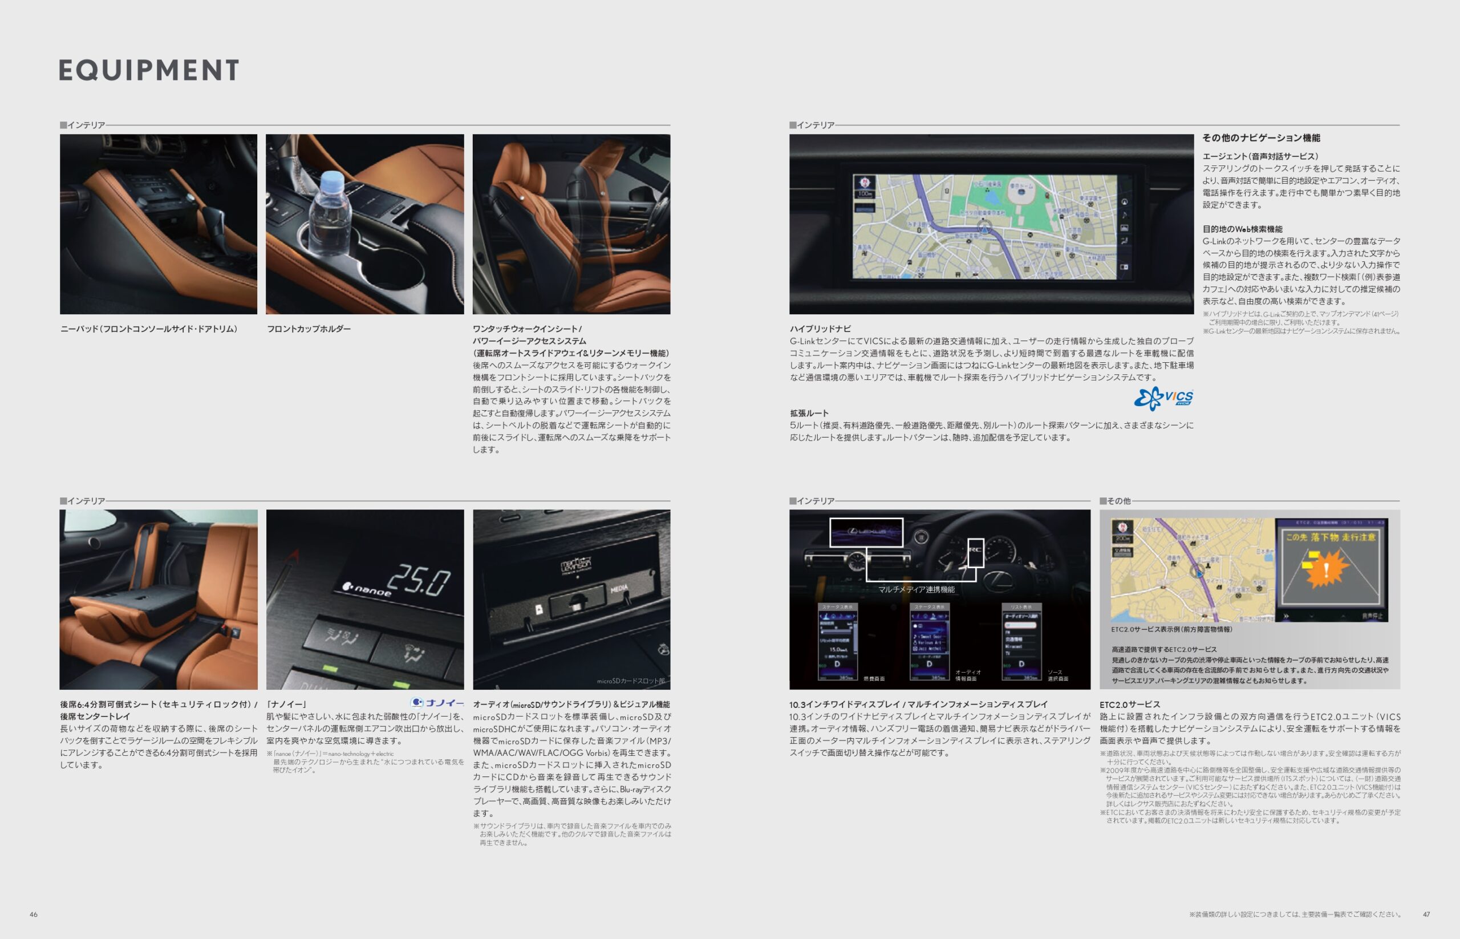Open the folding rear seat photo
This screenshot has height=939, width=1460.
pyautogui.click(x=159, y=600)
